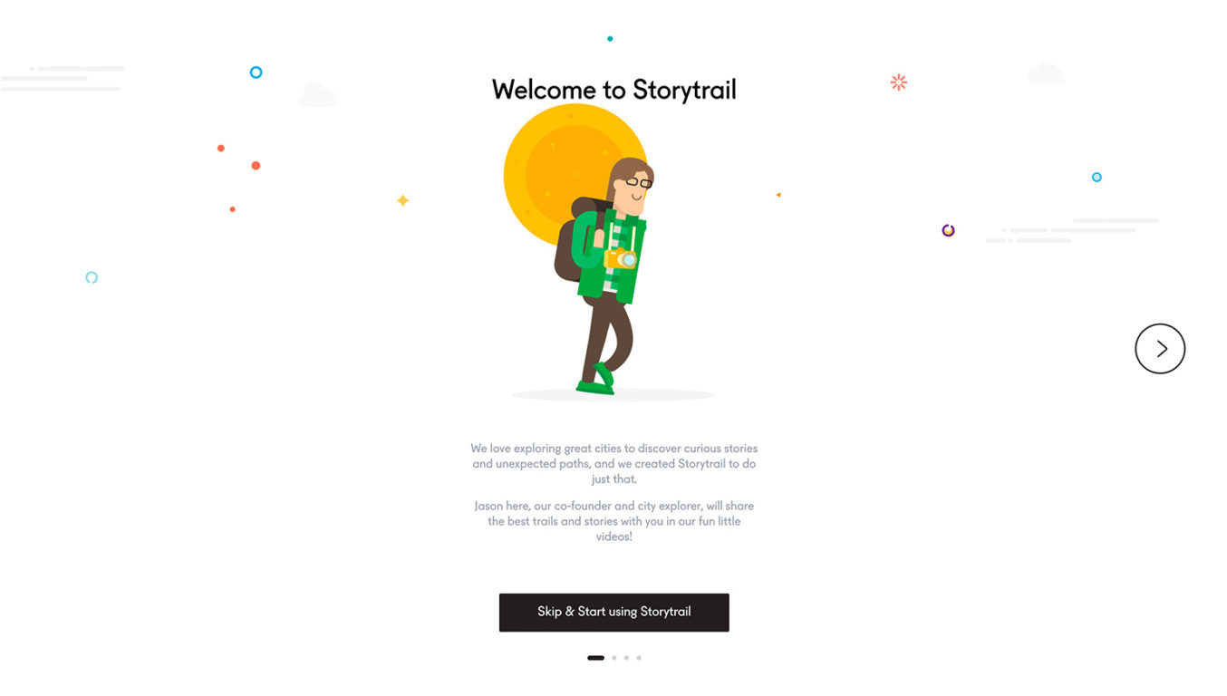Viewport: 1227px width, 696px height.
Task: Click the purple and orange ring
Action: (948, 230)
